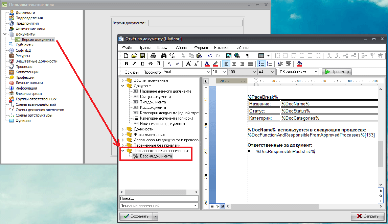
Task: Show paragraph marks with the pilcrow icon
Action: 248,56
